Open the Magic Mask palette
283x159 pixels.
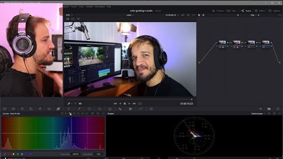coord(110,109)
